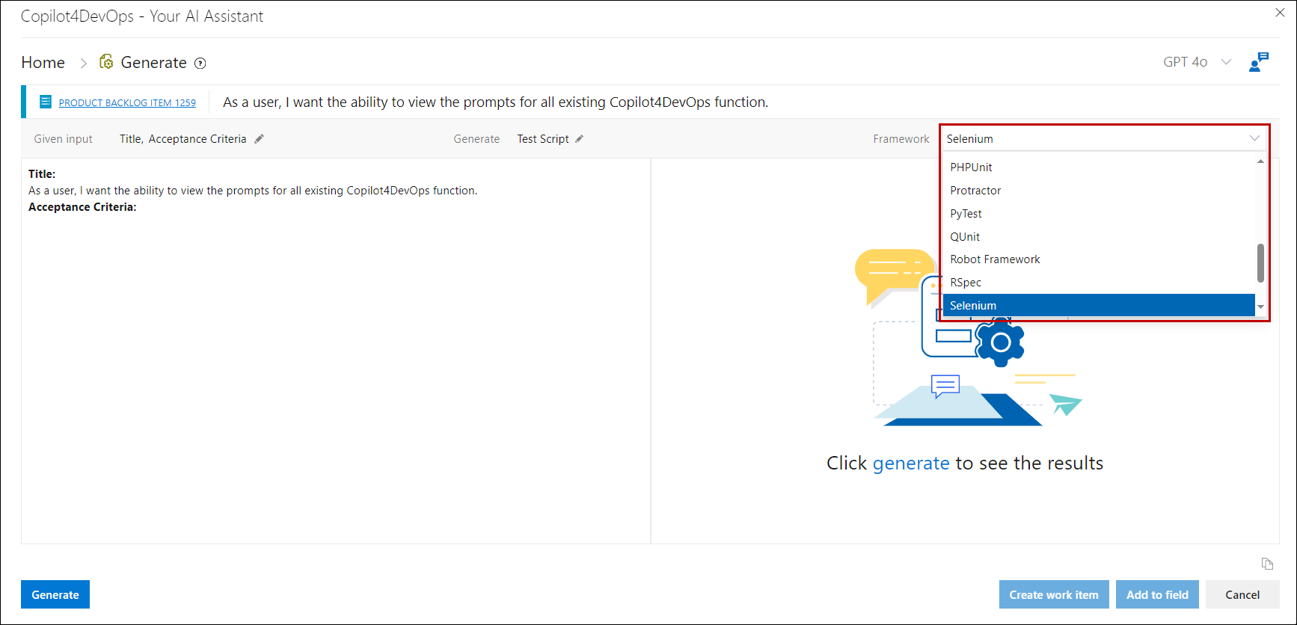Screen dimensions: 1297x625
Task: Edit Test Script generate type pencil icon
Action: (x=579, y=139)
